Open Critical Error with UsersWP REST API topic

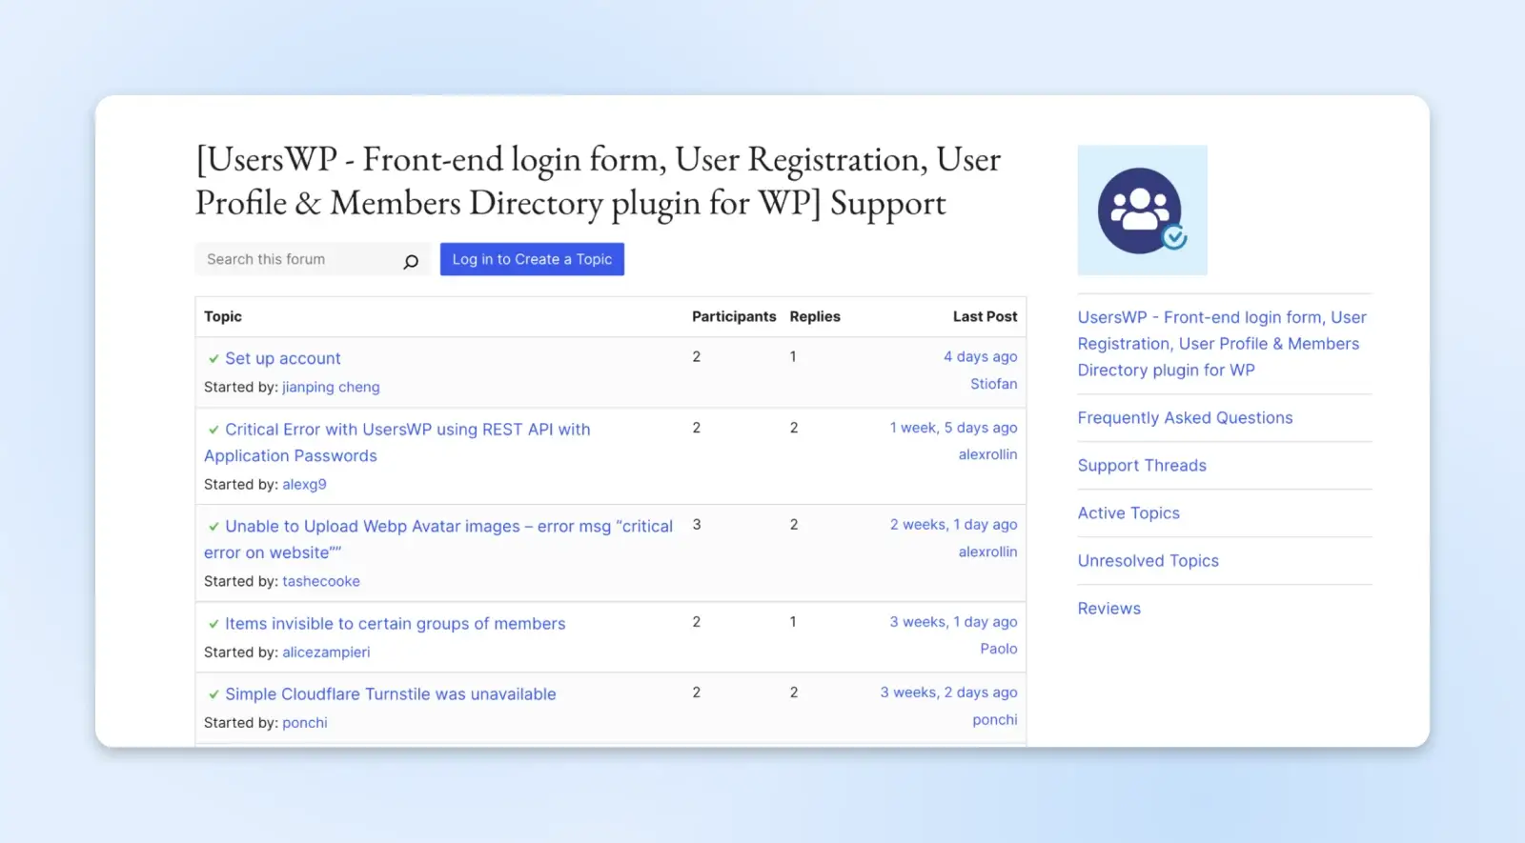[407, 430]
